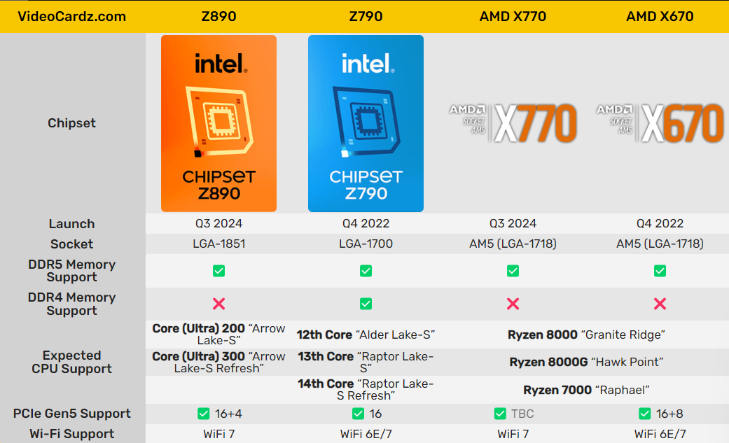Click 13th Core "Raptor Lake-S" cell
729x443 pixels.
[366, 362]
